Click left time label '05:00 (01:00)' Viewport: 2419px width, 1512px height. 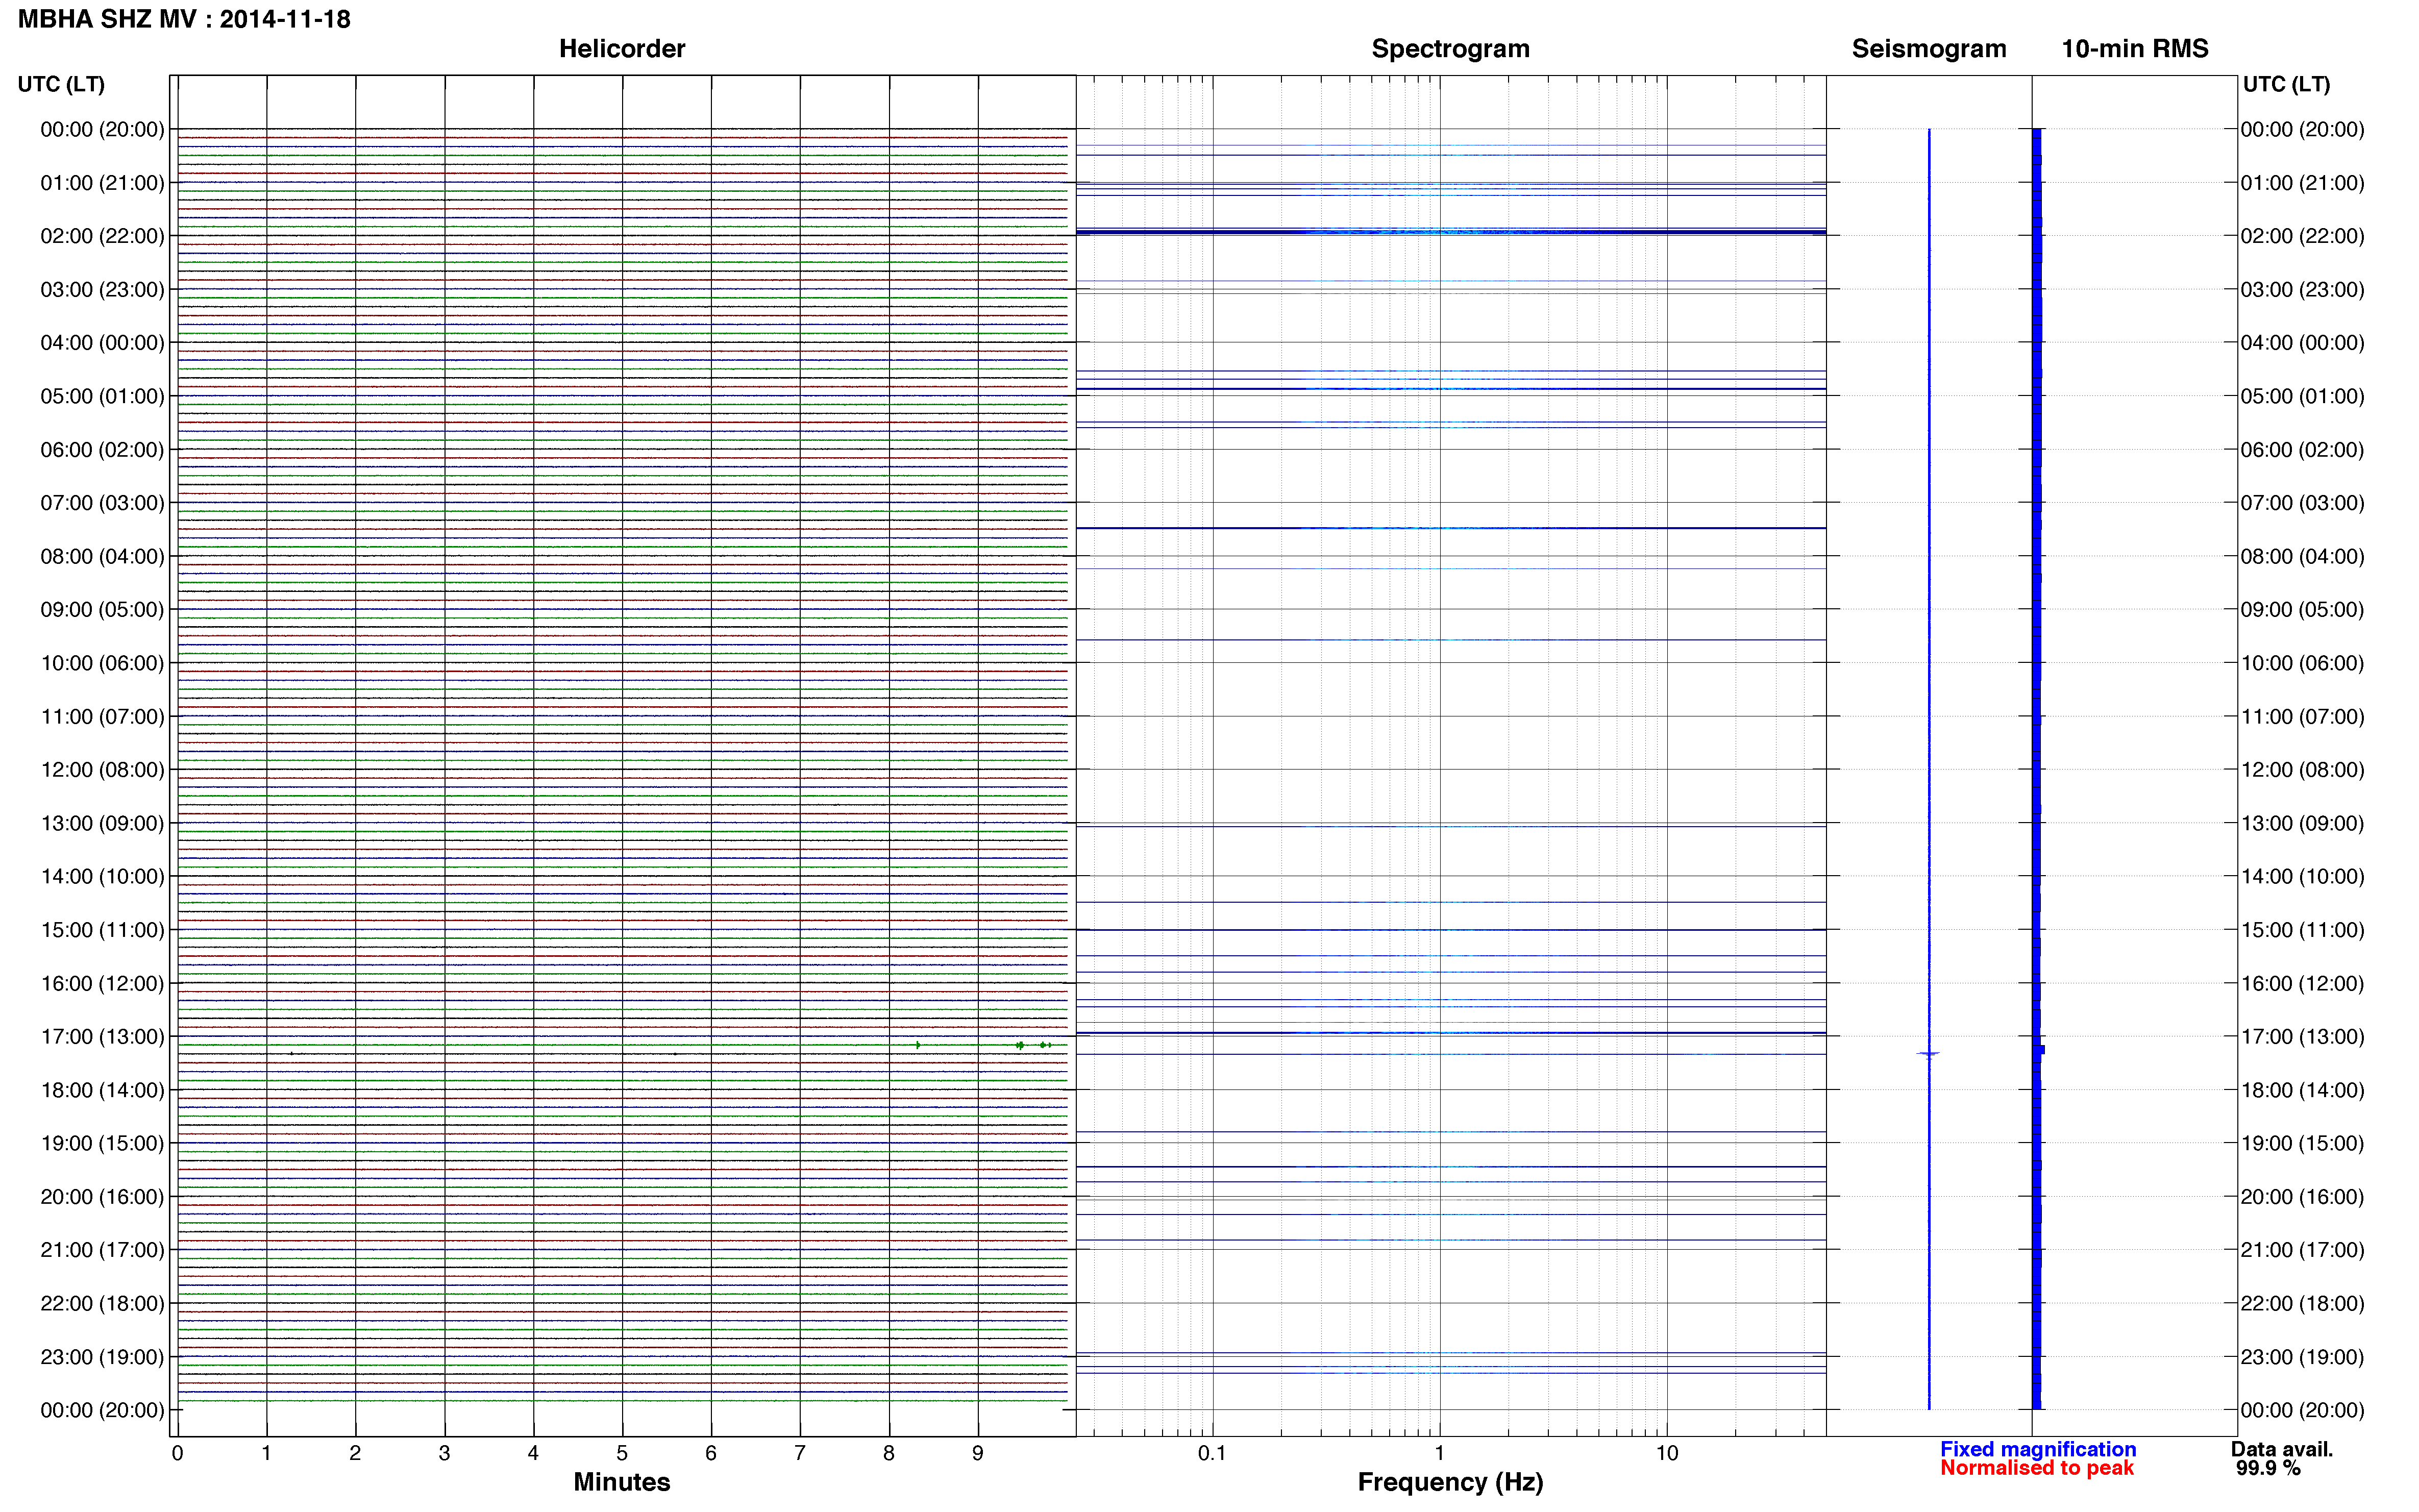(102, 396)
